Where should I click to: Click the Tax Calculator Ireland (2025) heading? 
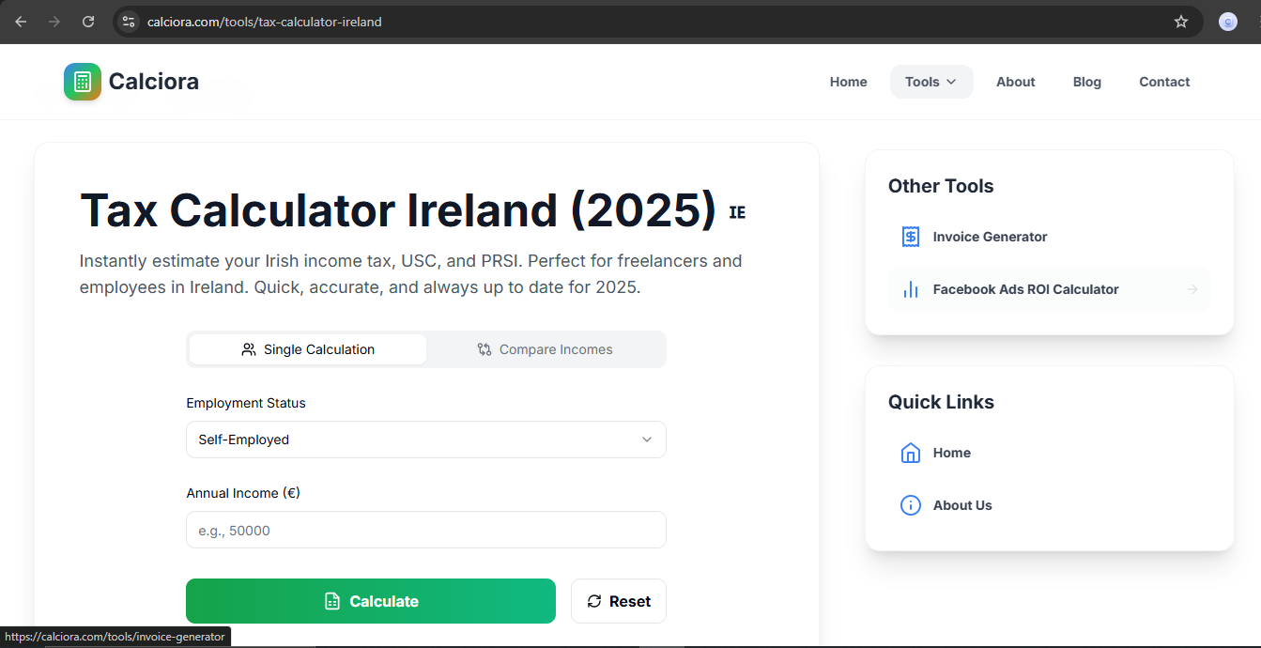tap(398, 209)
